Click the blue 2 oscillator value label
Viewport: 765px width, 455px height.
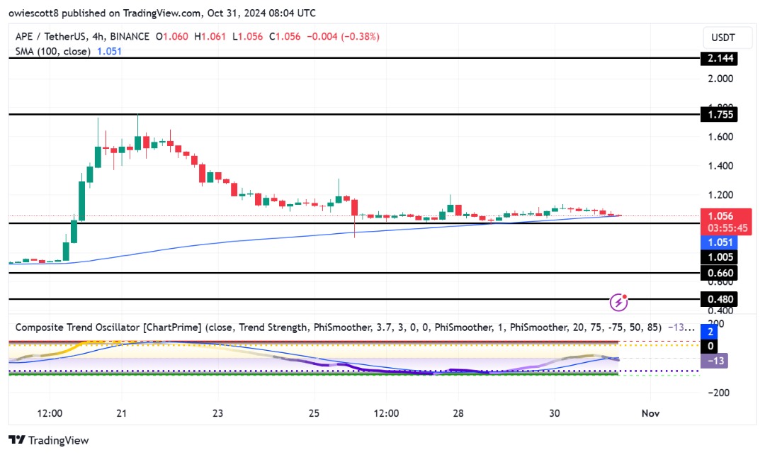pos(710,332)
